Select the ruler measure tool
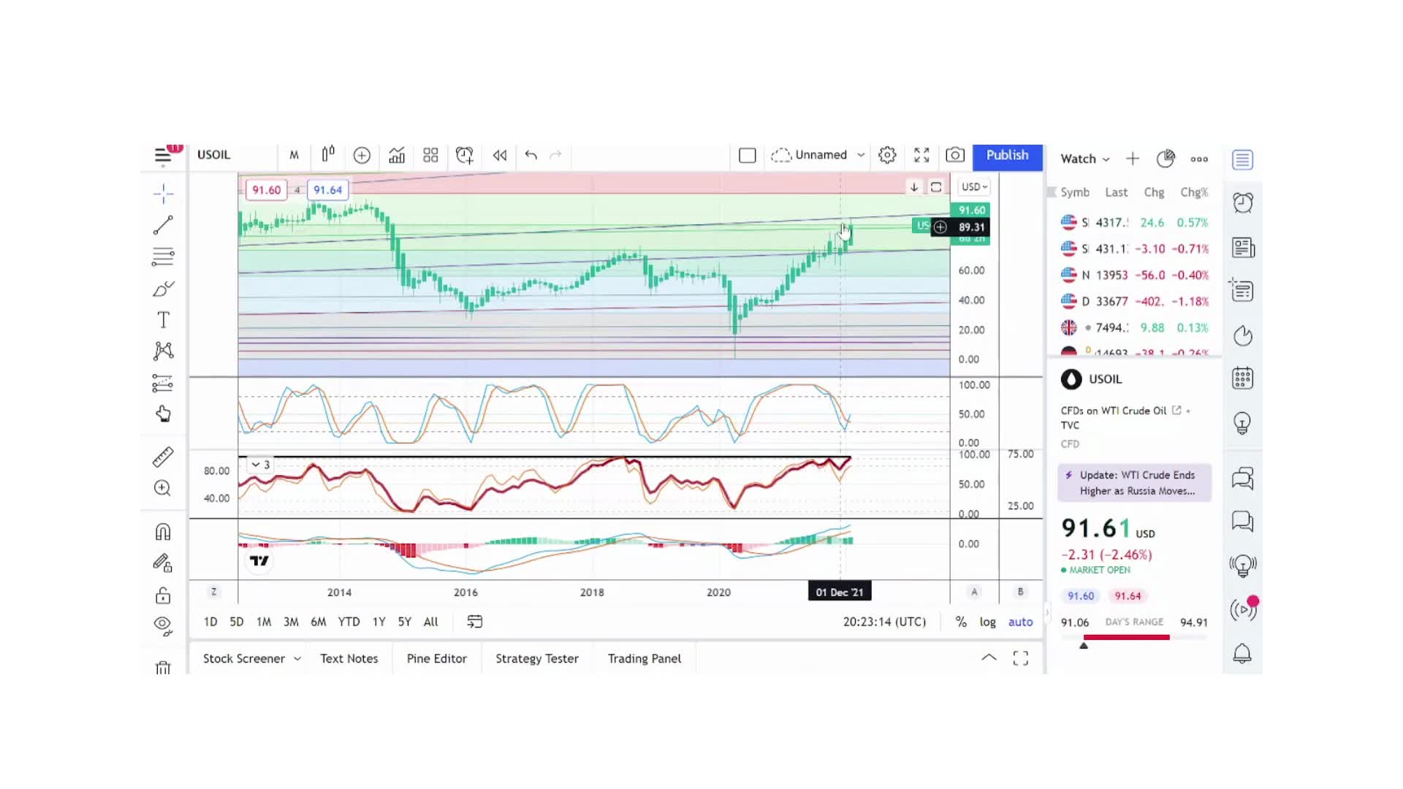This screenshot has width=1403, height=789. [x=163, y=457]
